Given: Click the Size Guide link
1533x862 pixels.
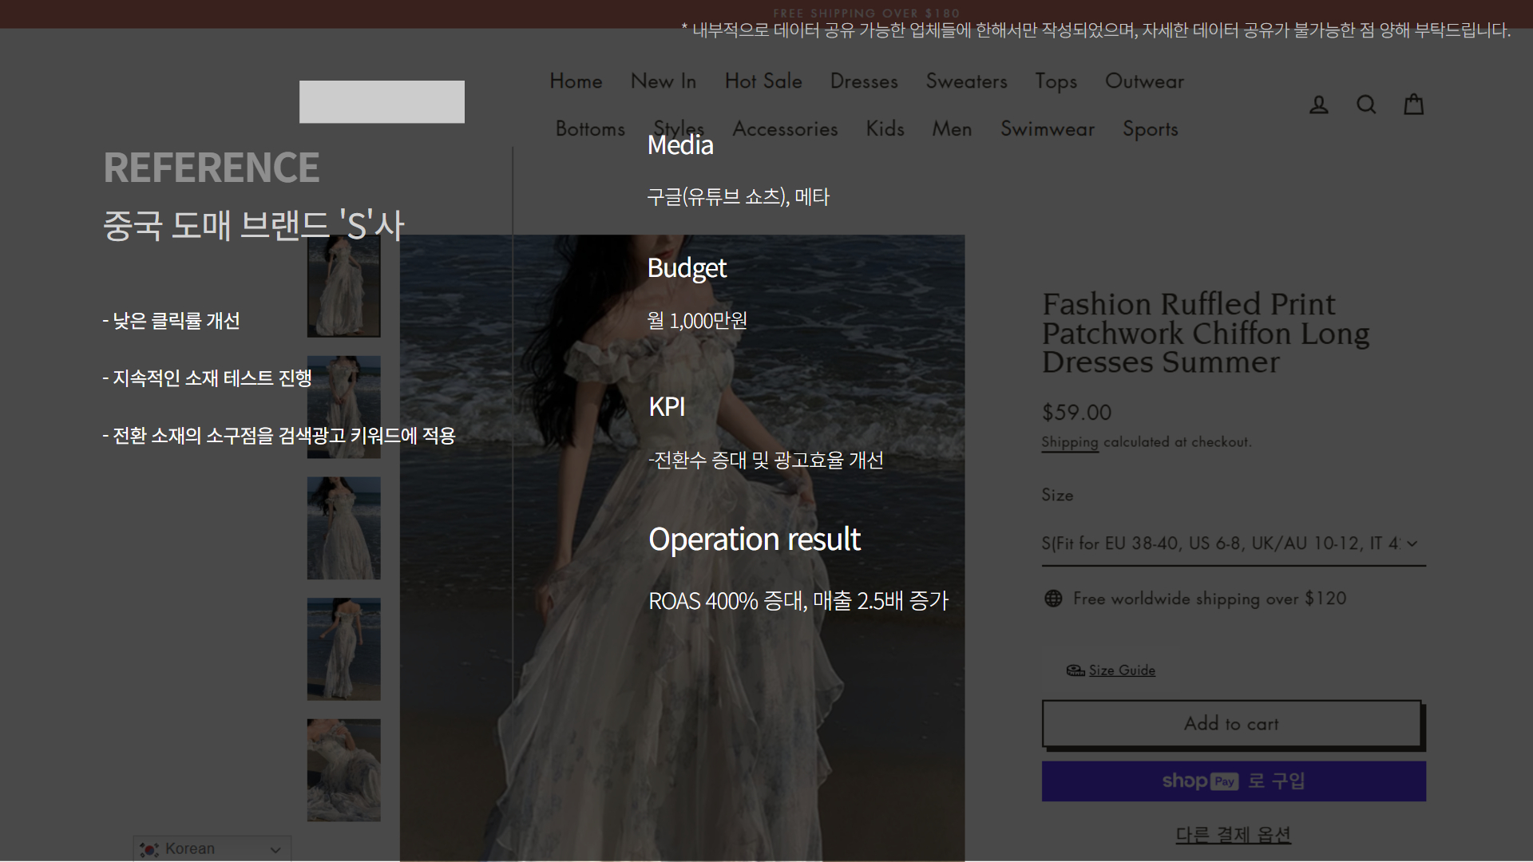Looking at the screenshot, I should click(x=1121, y=670).
